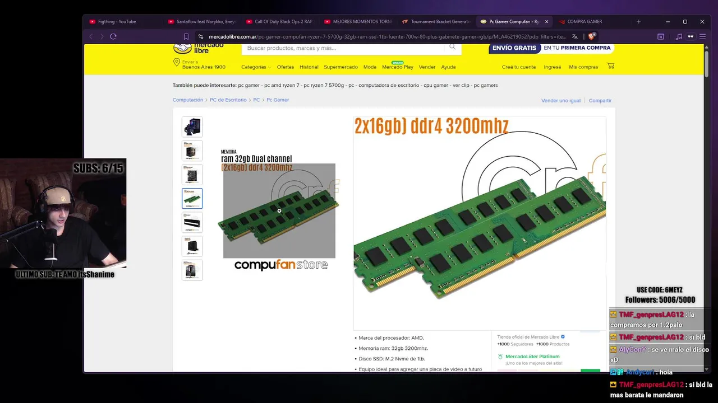Click 'Marca del procesador: AMD.' text
Screen dimensions: 718x403
click(391, 338)
